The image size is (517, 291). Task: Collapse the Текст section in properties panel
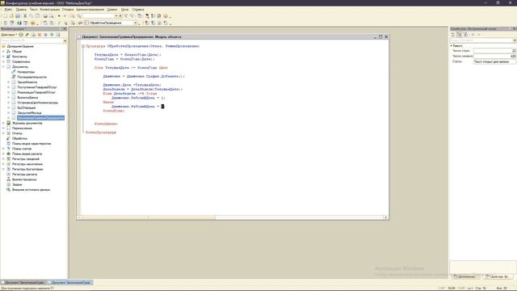point(452,45)
